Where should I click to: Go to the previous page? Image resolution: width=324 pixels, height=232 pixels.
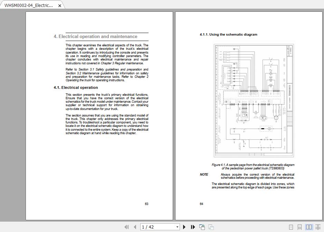click(135, 227)
